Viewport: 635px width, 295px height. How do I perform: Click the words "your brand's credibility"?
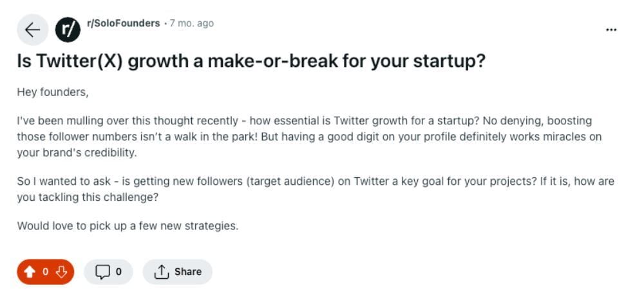(77, 153)
